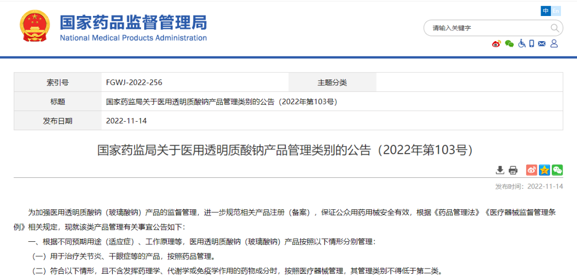This screenshot has height=277, width=577.
Task: Click the 索引号 label cell
Action: coord(58,83)
